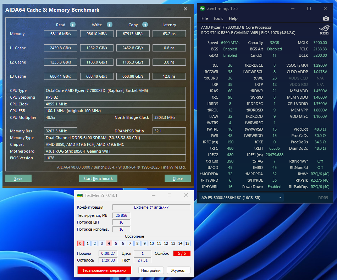Click the North Bridge Clock 3203.3 MHz field
The height and width of the screenshot is (280, 337).
[x=169, y=117]
